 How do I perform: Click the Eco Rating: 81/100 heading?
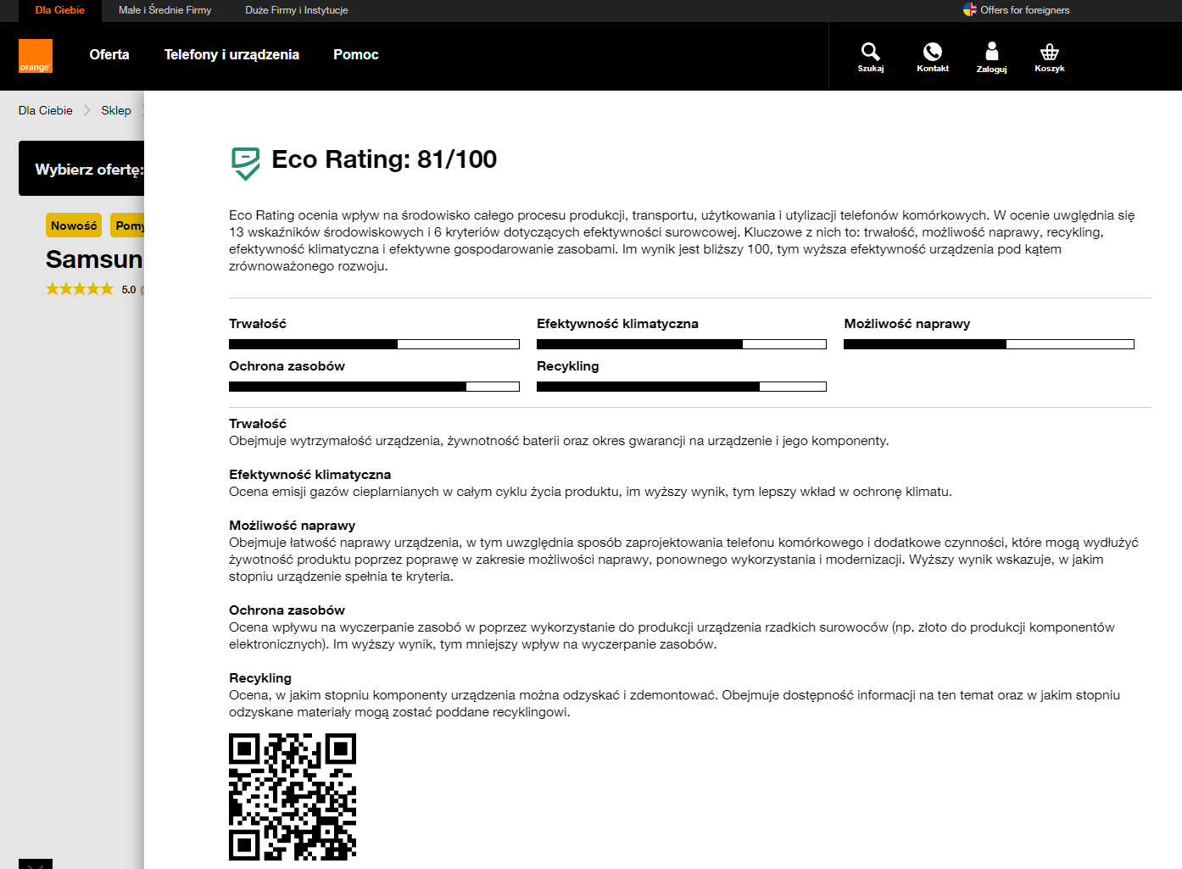[x=384, y=159]
